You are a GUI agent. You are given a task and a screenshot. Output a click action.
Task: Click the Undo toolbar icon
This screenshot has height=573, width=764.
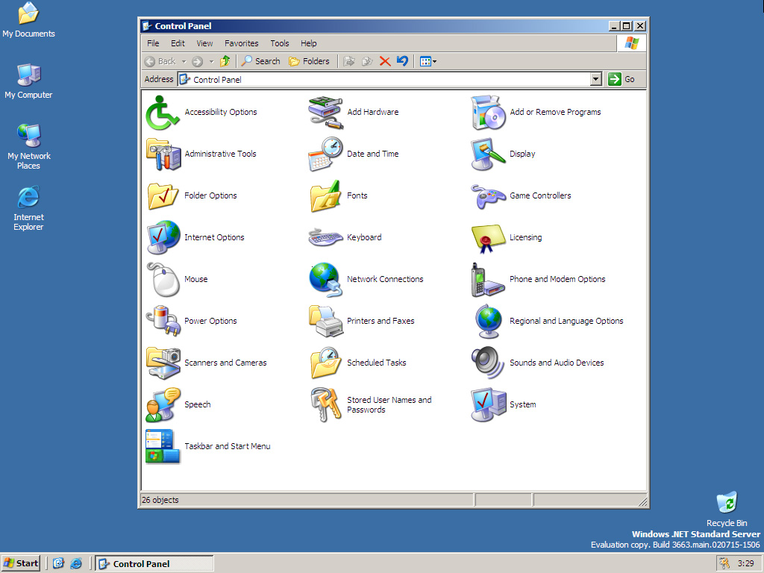pos(403,61)
